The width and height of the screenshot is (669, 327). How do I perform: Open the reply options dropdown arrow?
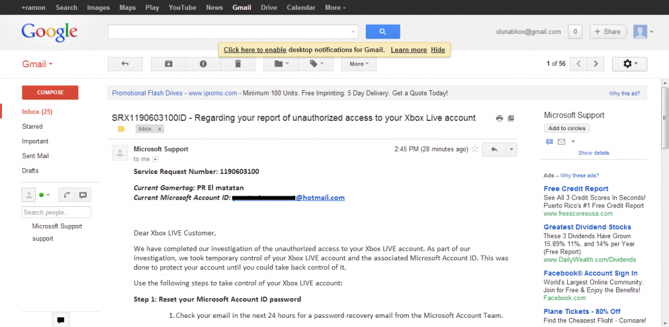tap(512, 149)
